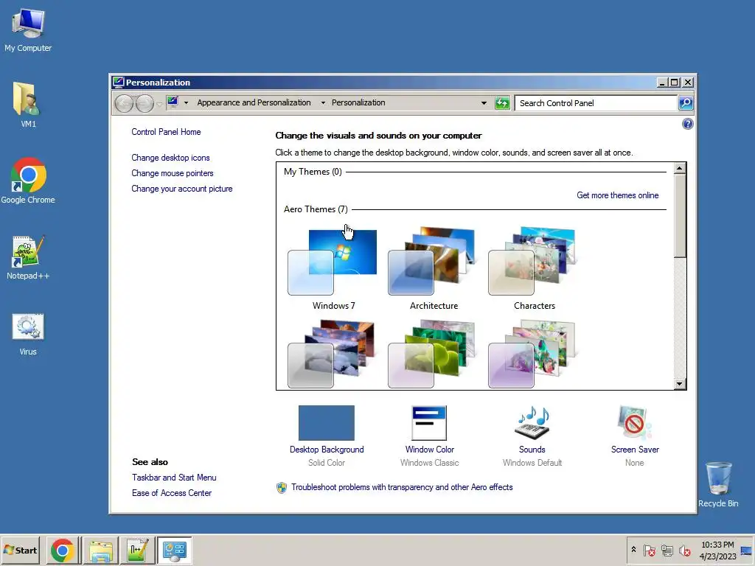Click the Forward navigation arrow

(x=145, y=103)
